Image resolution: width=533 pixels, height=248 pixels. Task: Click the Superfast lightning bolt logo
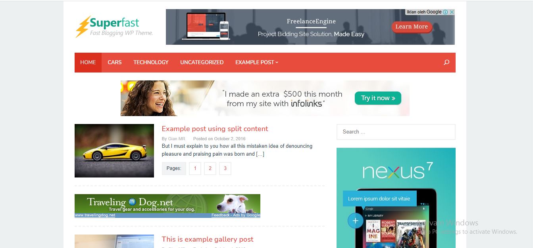(x=83, y=27)
